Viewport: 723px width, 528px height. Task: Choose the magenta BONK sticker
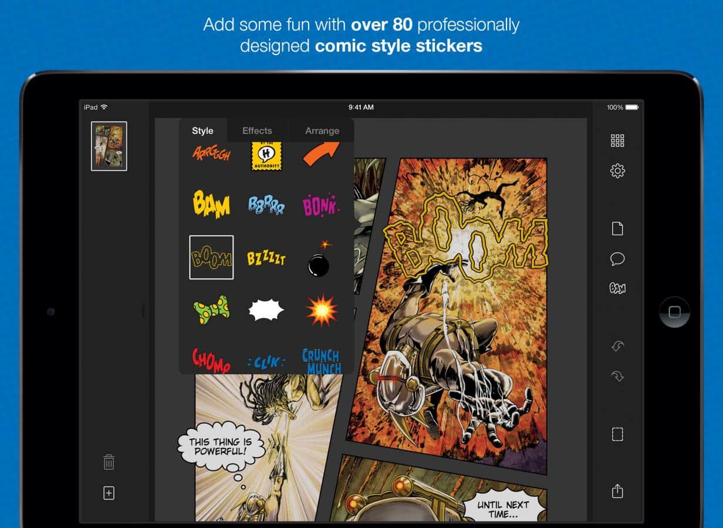[x=320, y=205]
